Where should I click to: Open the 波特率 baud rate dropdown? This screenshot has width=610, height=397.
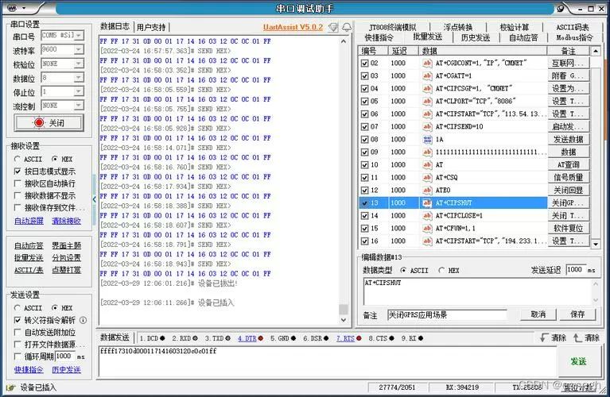[x=79, y=49]
